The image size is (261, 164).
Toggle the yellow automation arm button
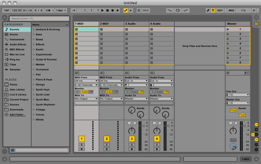126,11
